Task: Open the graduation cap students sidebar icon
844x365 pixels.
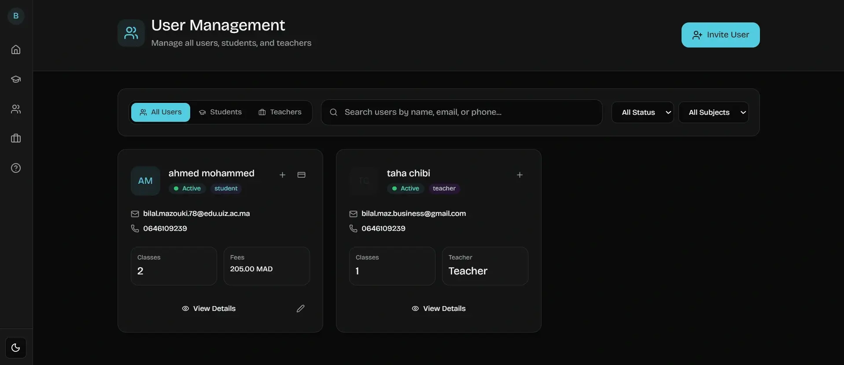Action: pyautogui.click(x=16, y=79)
